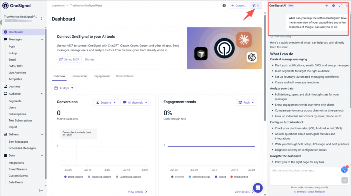Switch to the Conversions tab
351x196 pixels.
[x=79, y=76]
